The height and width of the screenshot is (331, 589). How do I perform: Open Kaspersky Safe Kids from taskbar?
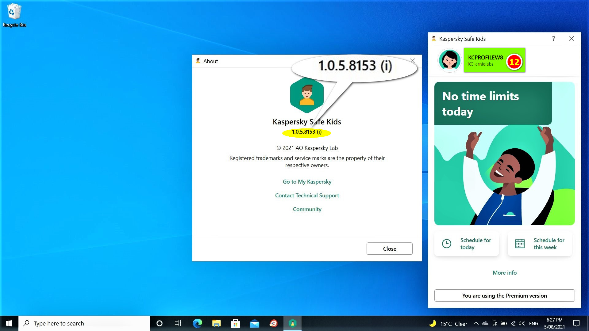[x=292, y=323]
